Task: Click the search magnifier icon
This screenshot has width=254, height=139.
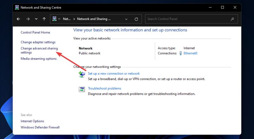Action: click(x=233, y=19)
